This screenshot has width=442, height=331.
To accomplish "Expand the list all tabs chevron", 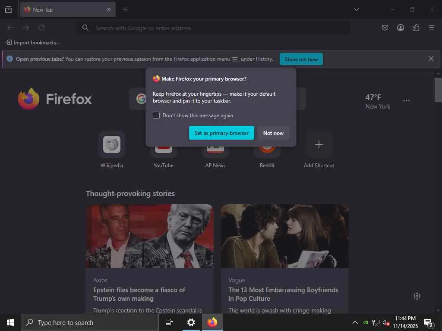I will click(357, 9).
